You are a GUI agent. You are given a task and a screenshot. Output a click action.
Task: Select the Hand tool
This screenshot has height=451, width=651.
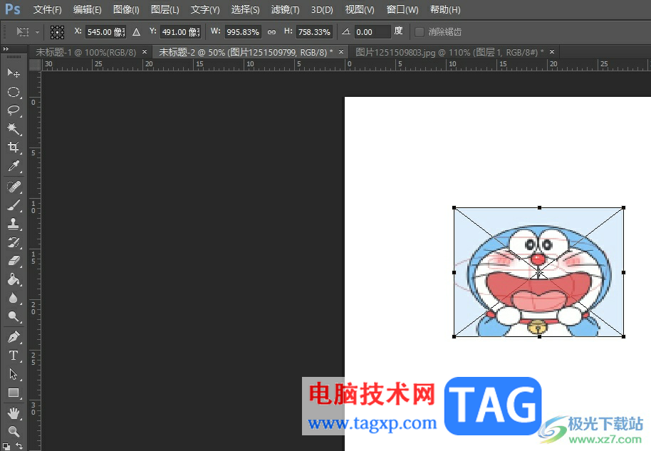tap(14, 413)
